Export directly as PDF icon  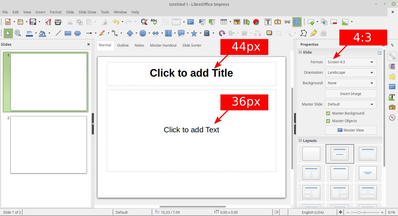click(48, 22)
